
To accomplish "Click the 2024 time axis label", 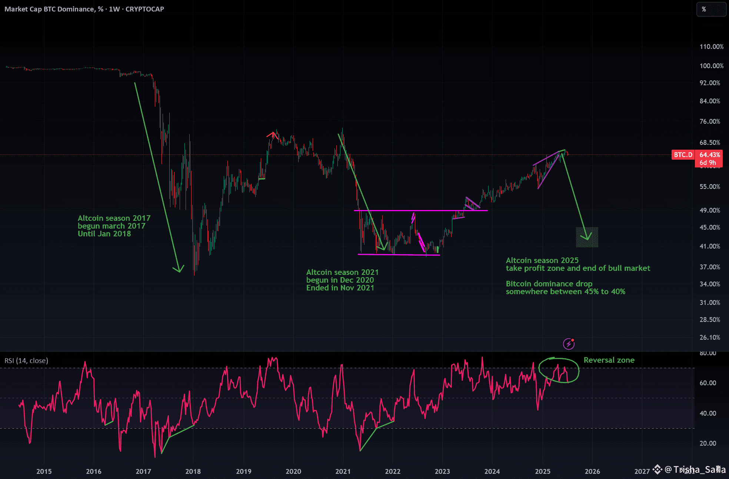I will pyautogui.click(x=492, y=472).
